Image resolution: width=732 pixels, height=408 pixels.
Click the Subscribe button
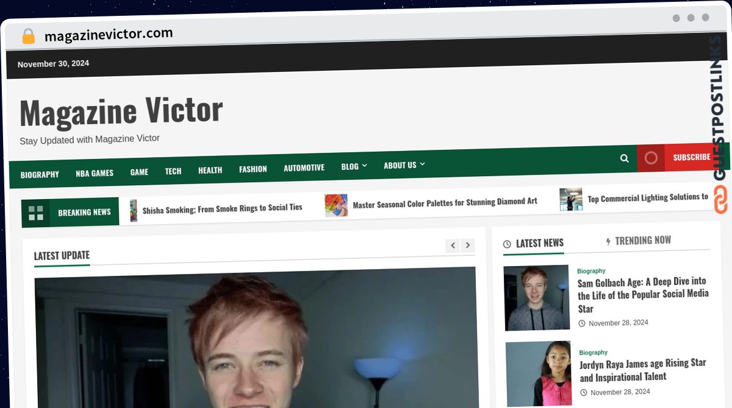click(691, 157)
